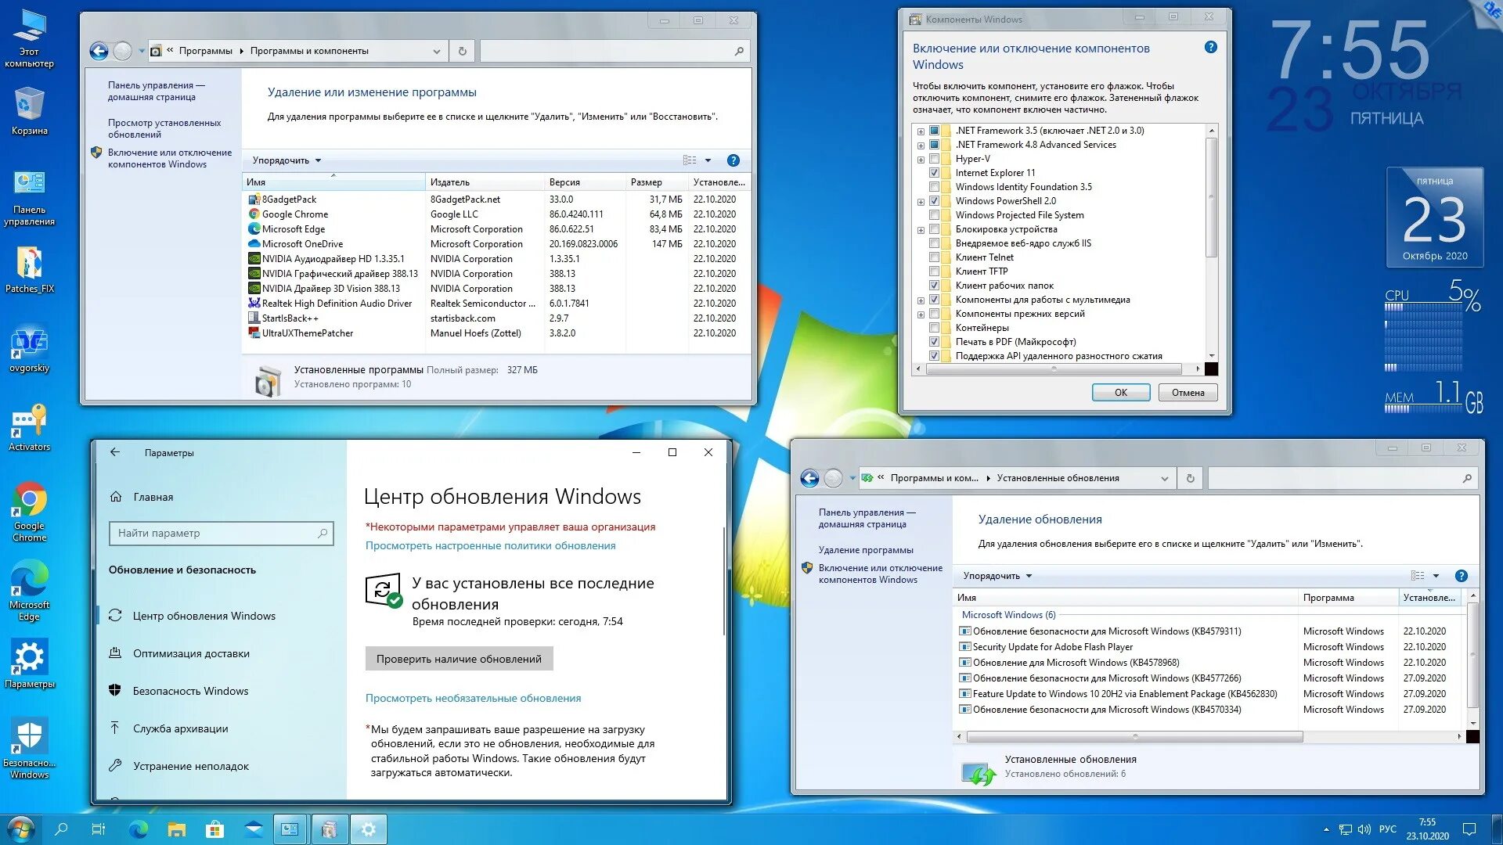This screenshot has height=845, width=1503.
Task: Click help icon in Windows Features dialog
Action: point(1210,48)
